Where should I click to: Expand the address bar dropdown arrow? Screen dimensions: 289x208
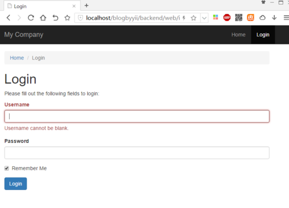204,18
